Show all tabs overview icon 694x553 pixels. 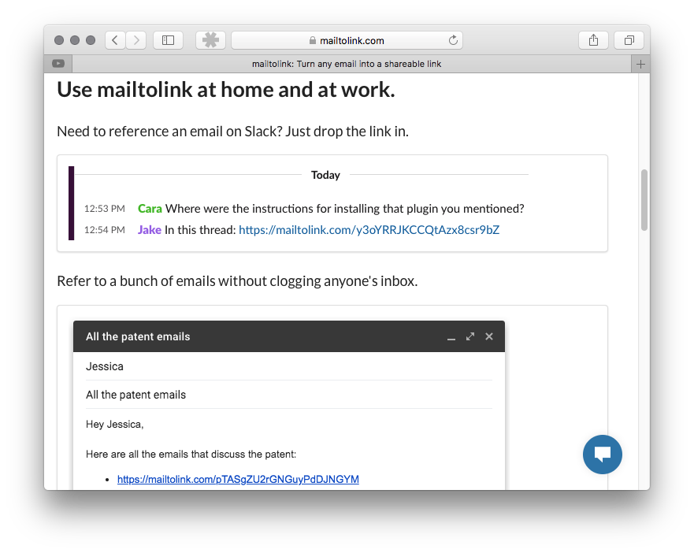pyautogui.click(x=629, y=40)
